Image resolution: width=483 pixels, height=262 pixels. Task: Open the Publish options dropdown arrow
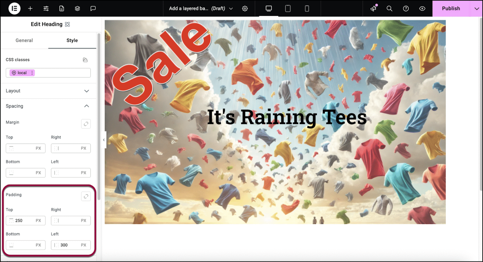(477, 8)
